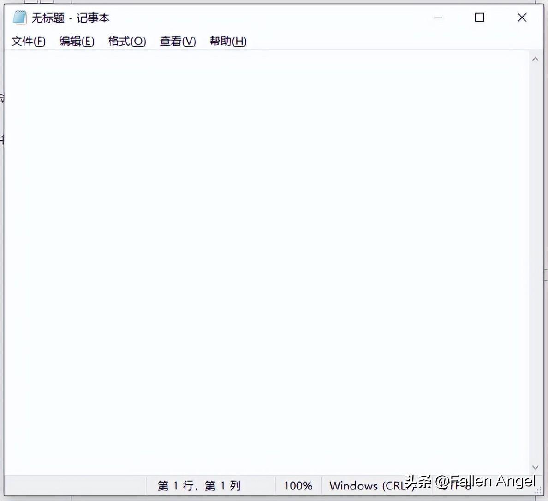The height and width of the screenshot is (501, 548).
Task: Click the scroll-up arrow on the vertical scrollbar
Action: pos(535,59)
